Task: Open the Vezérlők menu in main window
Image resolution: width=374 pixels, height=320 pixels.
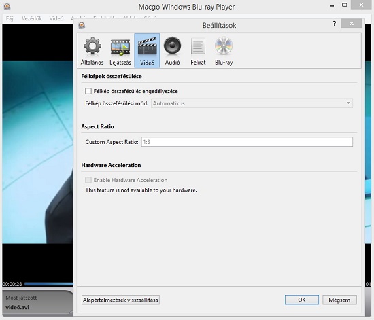Action: click(32, 18)
